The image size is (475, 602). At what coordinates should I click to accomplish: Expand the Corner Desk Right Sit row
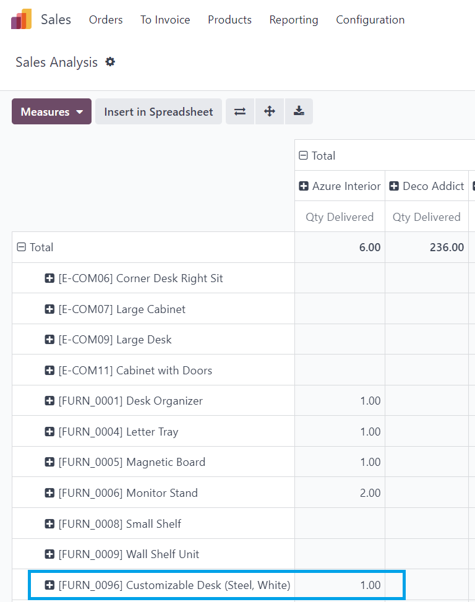(134, 278)
